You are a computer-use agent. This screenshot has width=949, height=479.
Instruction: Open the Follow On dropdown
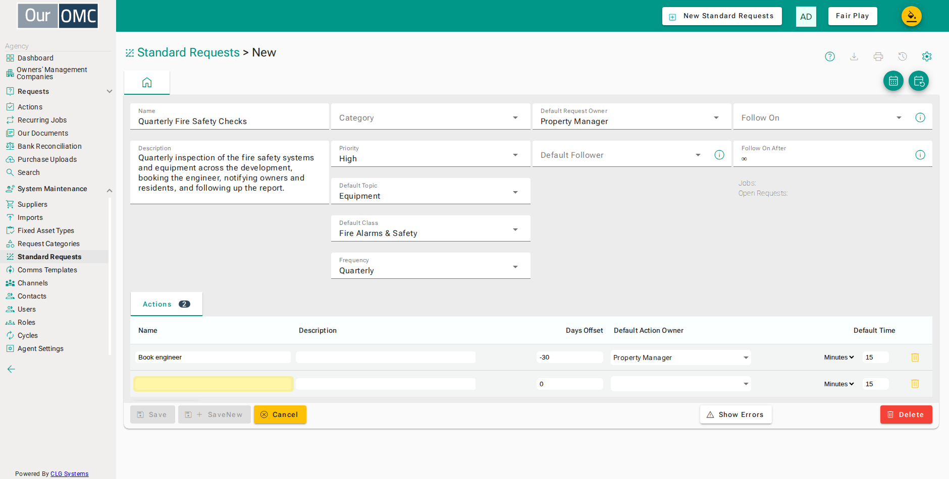click(822, 117)
